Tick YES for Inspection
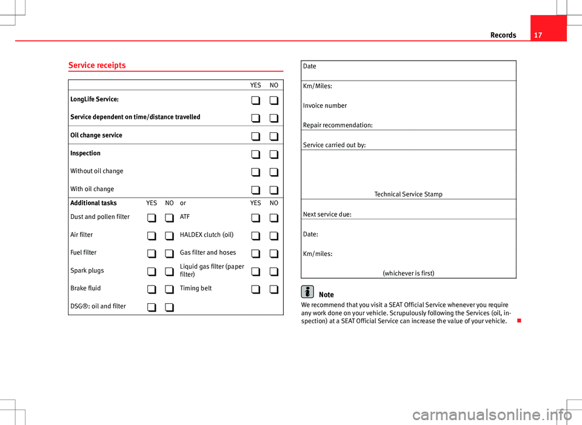 [x=256, y=155]
